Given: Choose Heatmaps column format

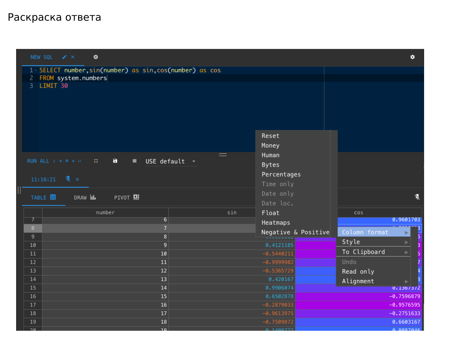Looking at the screenshot, I should click(x=276, y=223).
